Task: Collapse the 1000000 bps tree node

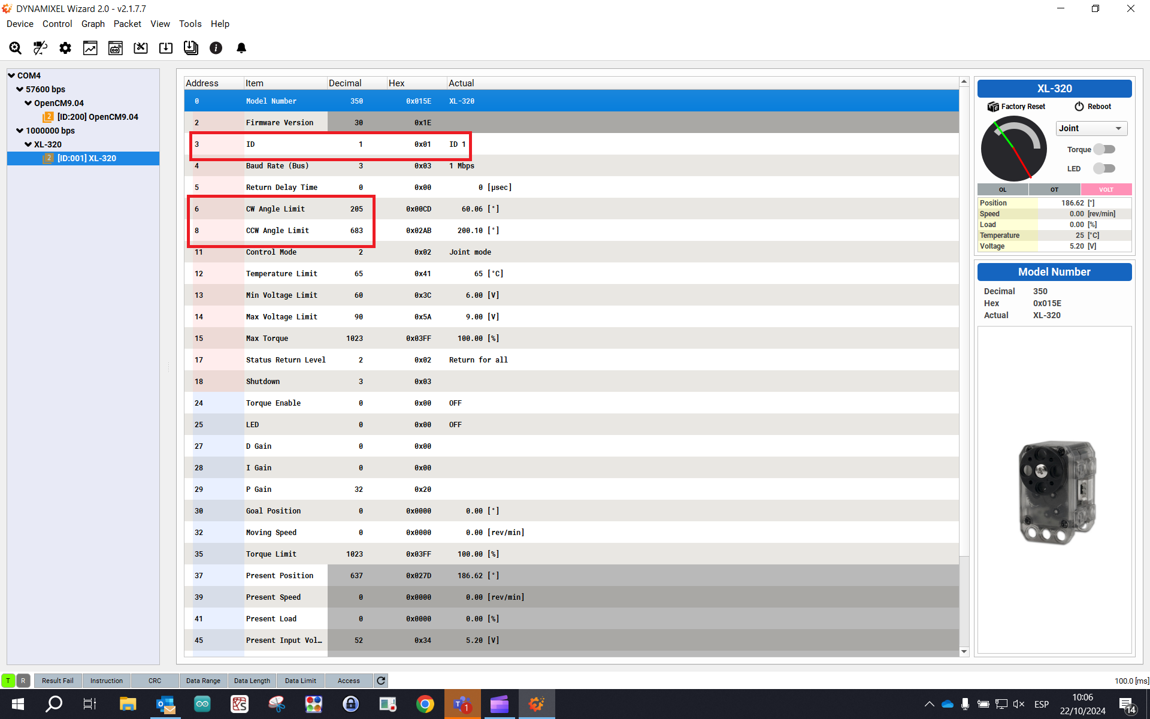Action: (x=20, y=131)
